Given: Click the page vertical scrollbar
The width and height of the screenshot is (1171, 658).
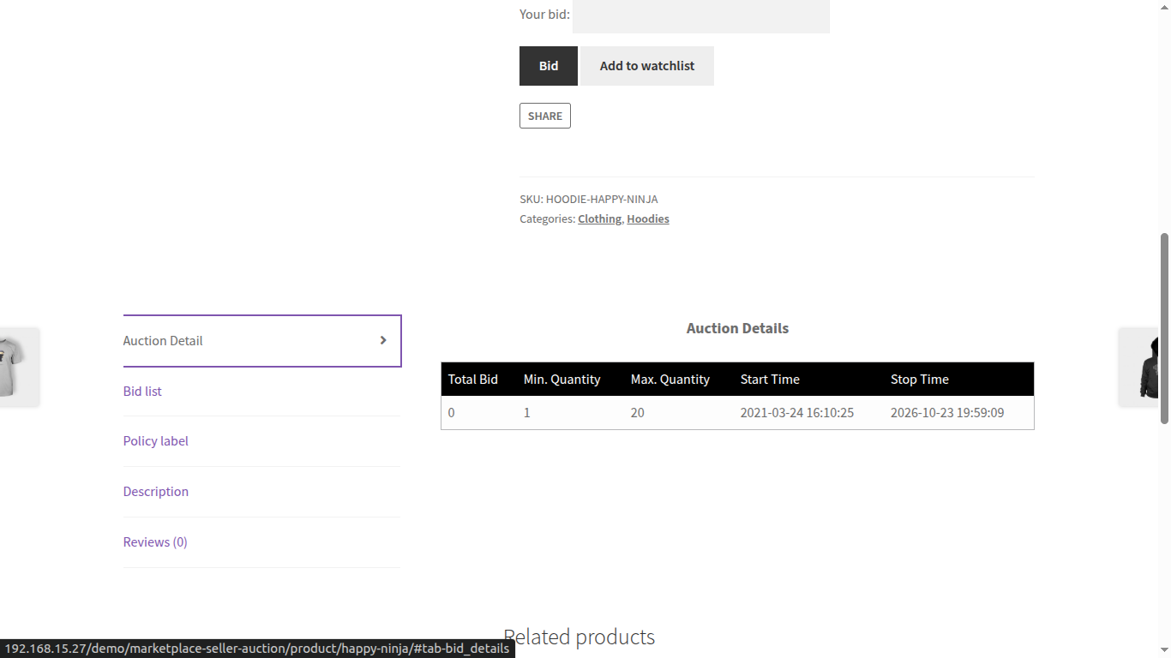Looking at the screenshot, I should coord(1164,327).
